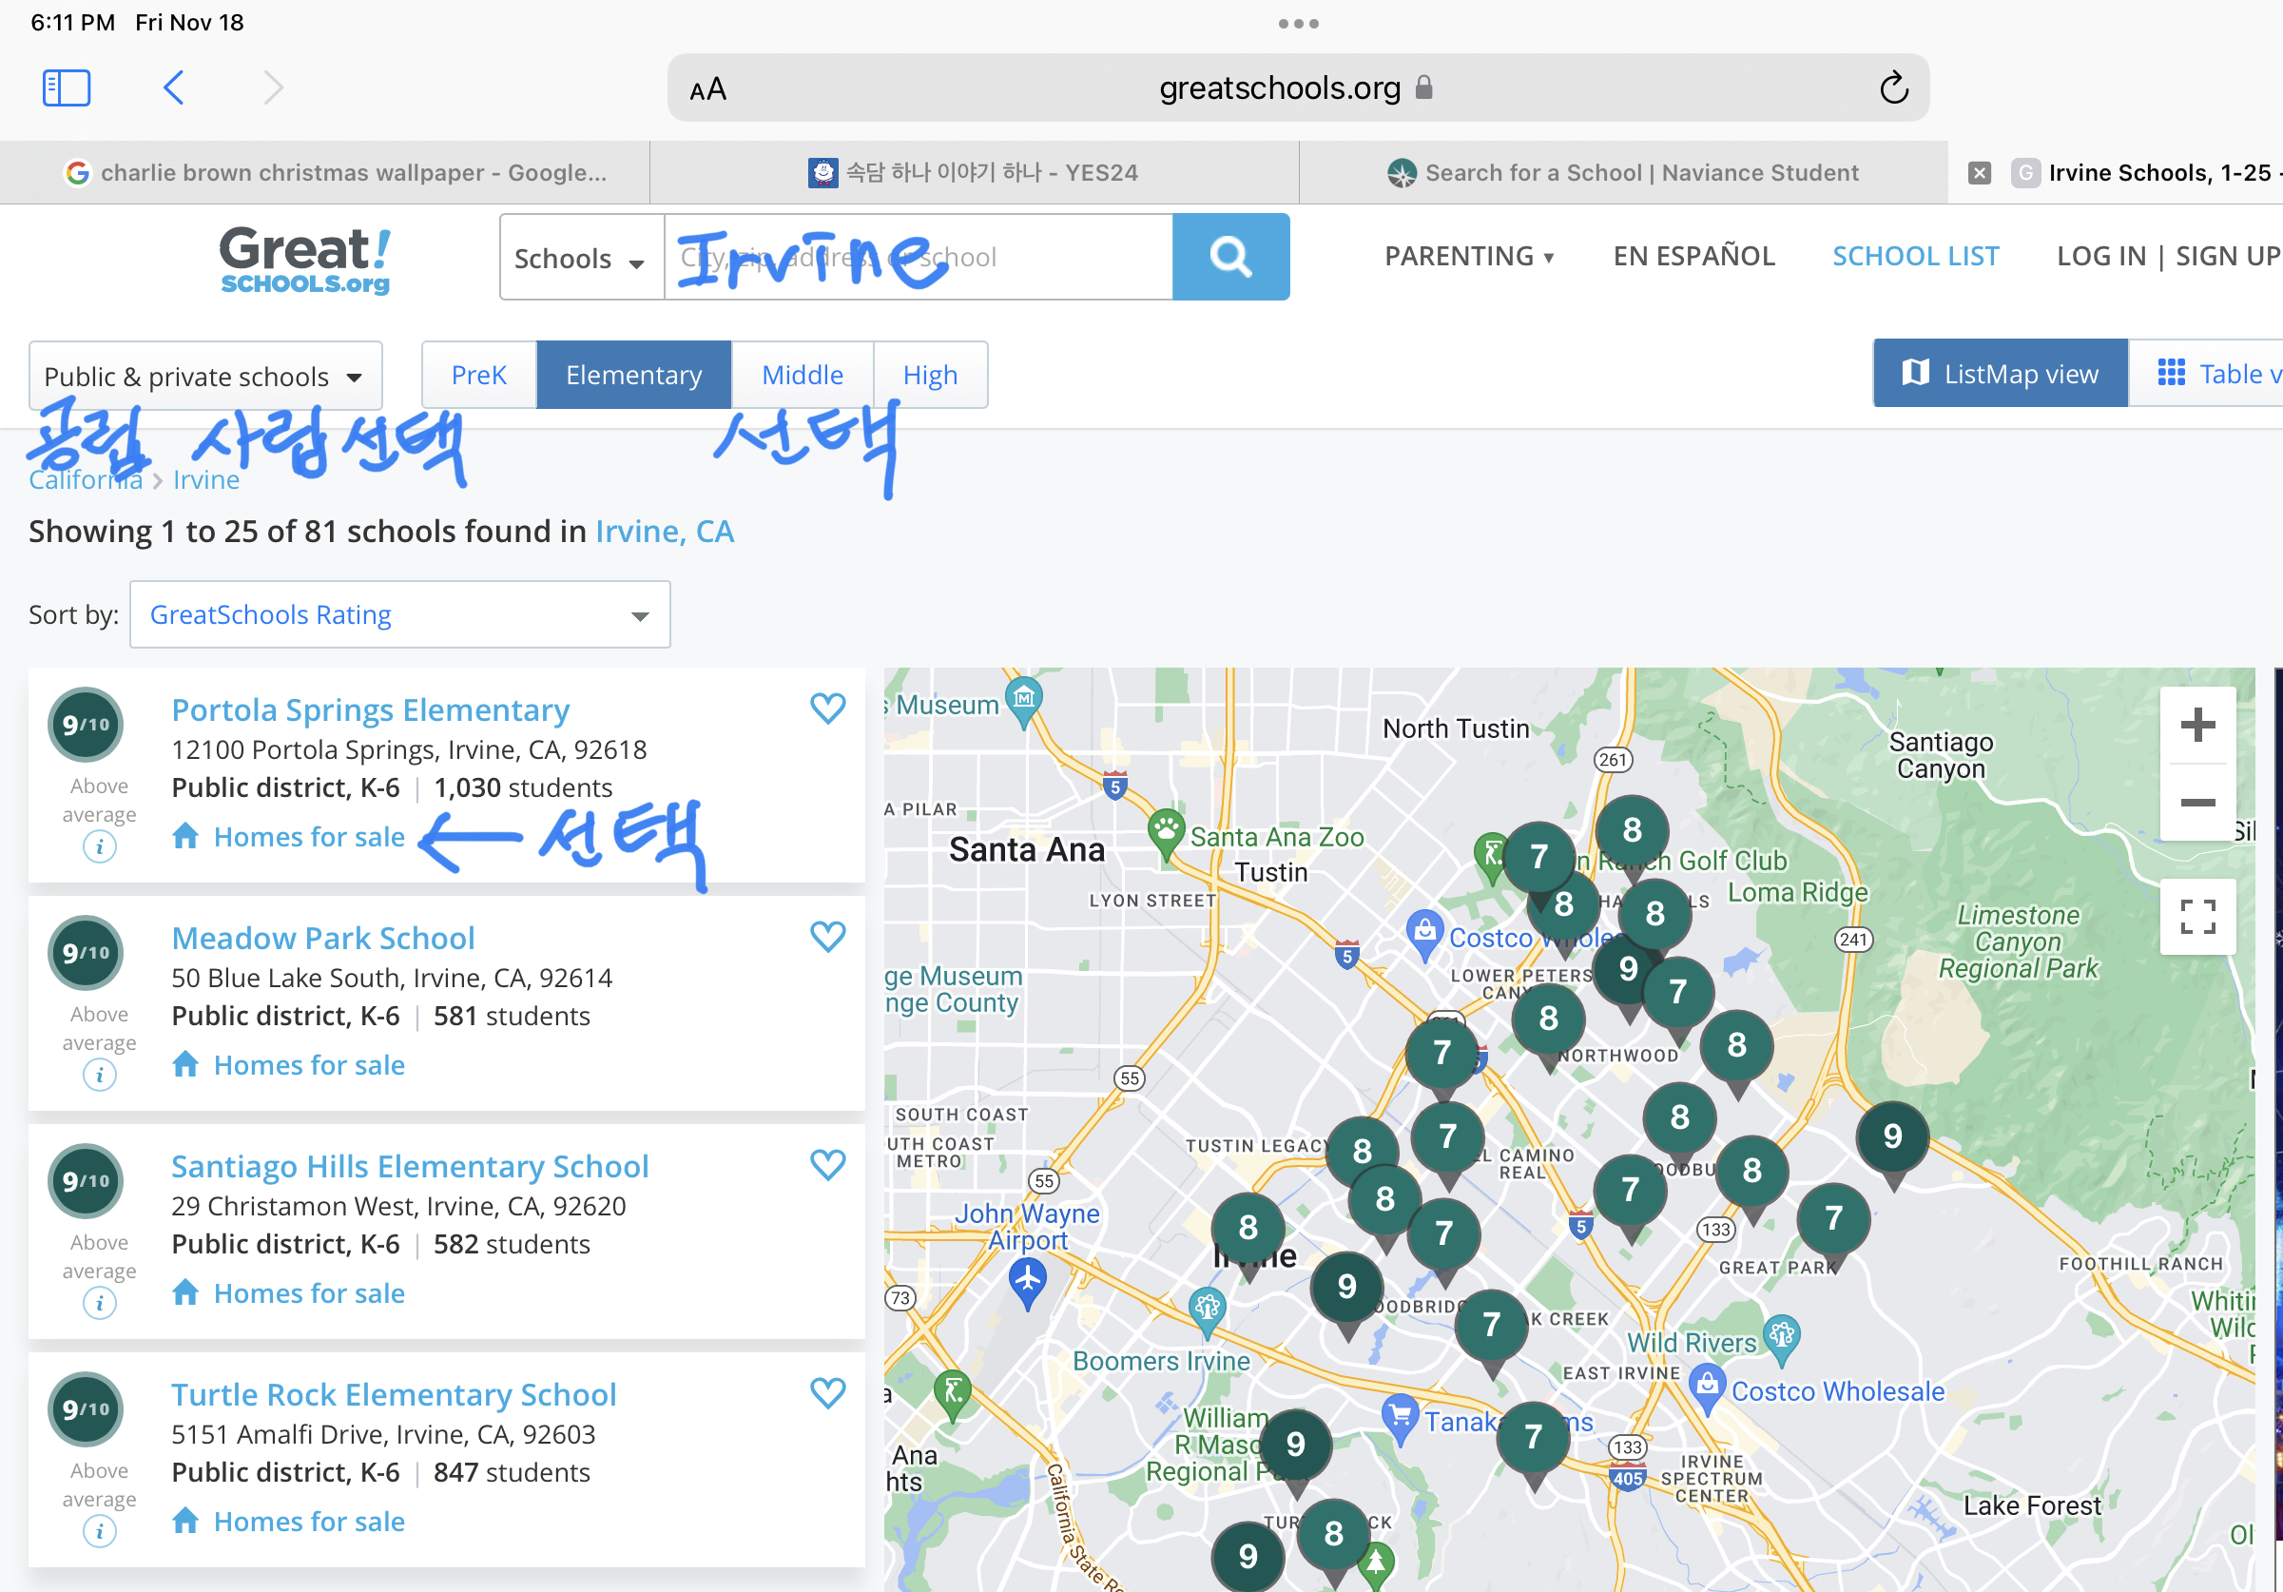
Task: Open the AA reader text options
Action: coord(708,89)
